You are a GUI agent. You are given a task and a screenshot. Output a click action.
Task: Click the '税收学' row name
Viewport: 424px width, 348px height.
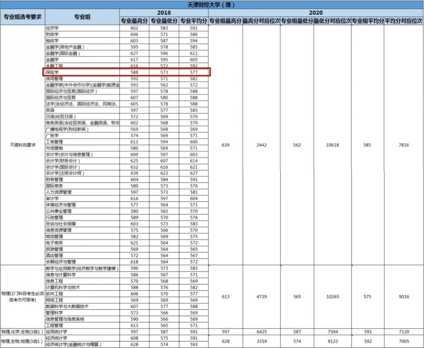52,40
